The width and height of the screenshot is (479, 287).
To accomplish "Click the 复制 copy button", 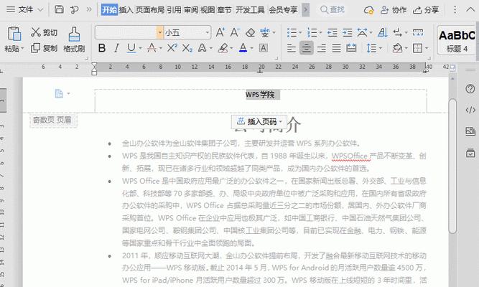I will (45, 48).
